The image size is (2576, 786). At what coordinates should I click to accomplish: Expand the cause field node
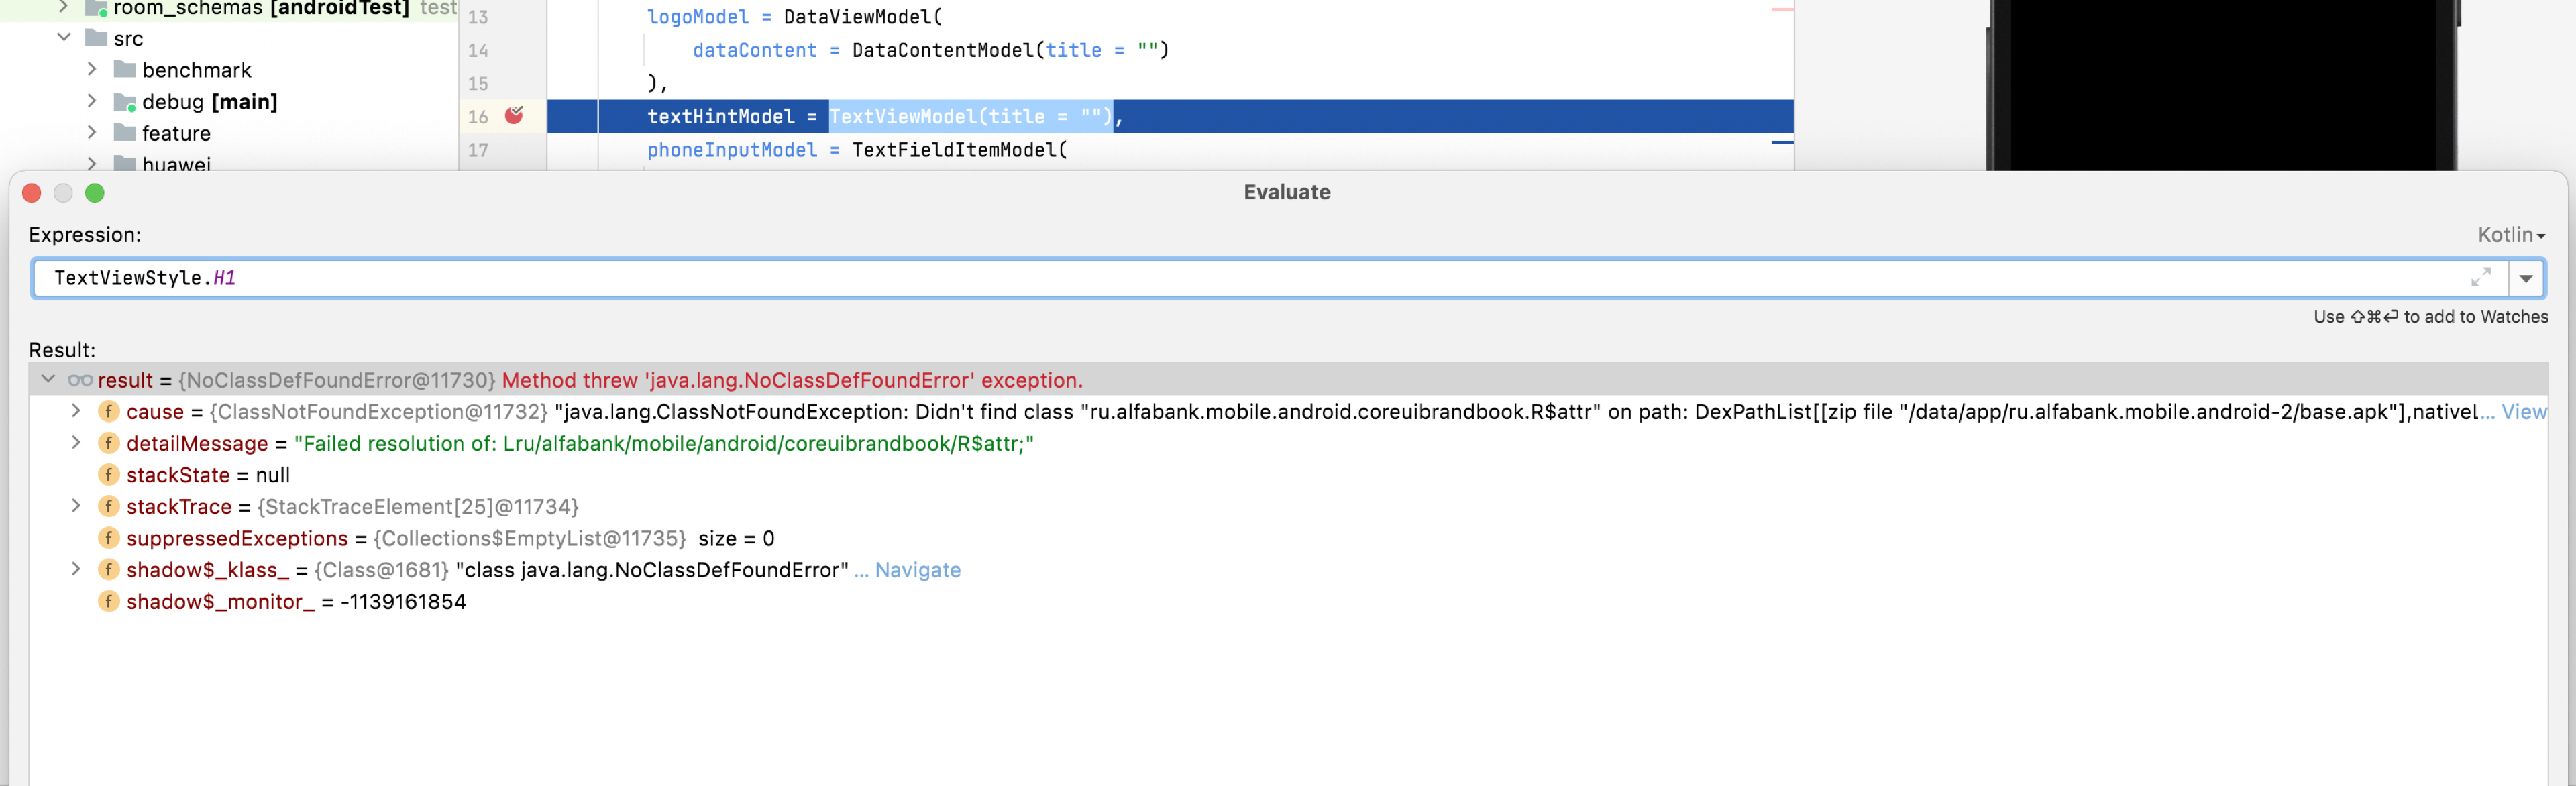click(76, 411)
